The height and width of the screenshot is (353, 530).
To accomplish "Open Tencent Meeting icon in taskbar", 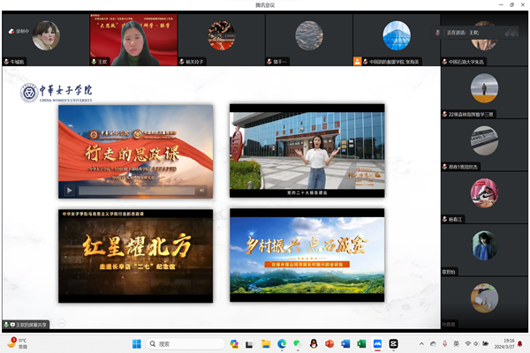I will 377,343.
